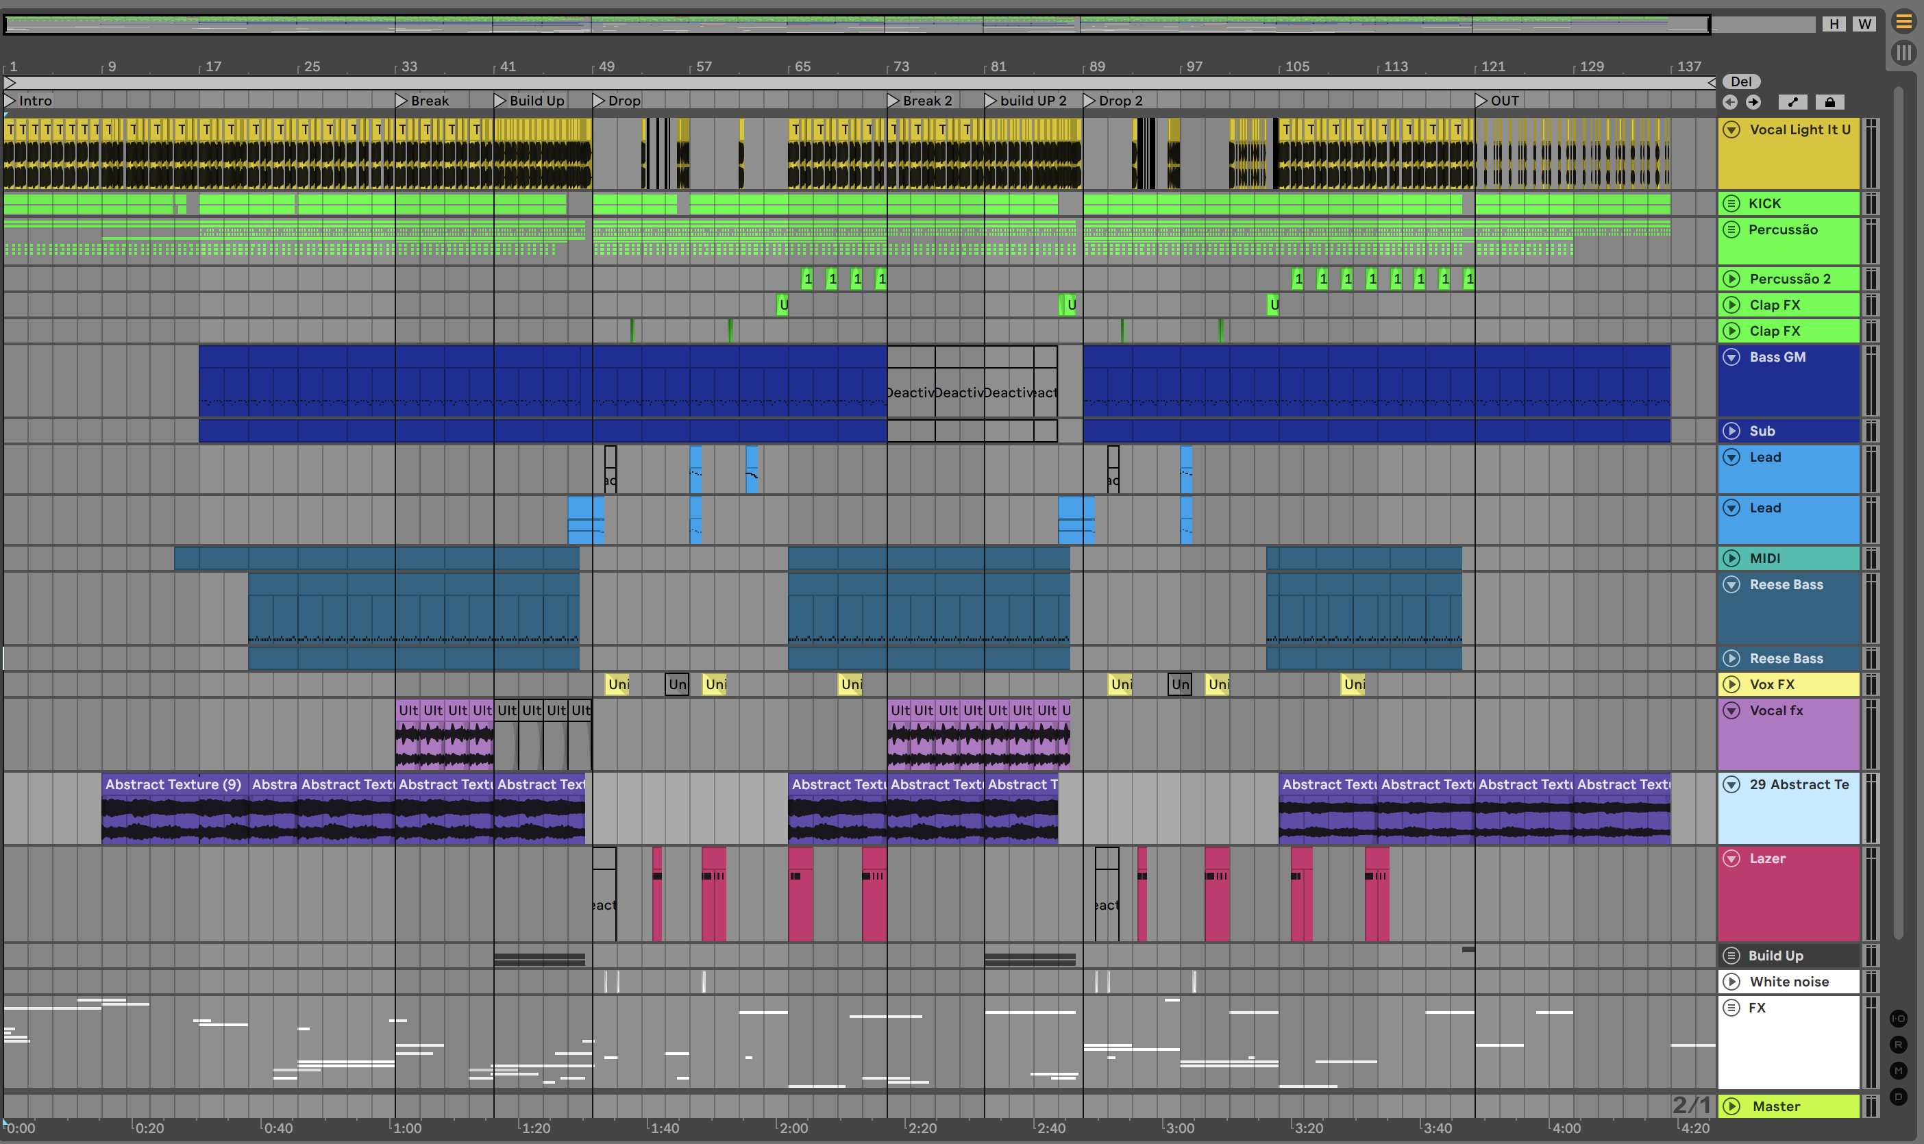
Task: Unfold the KICK group track
Action: tap(1731, 203)
